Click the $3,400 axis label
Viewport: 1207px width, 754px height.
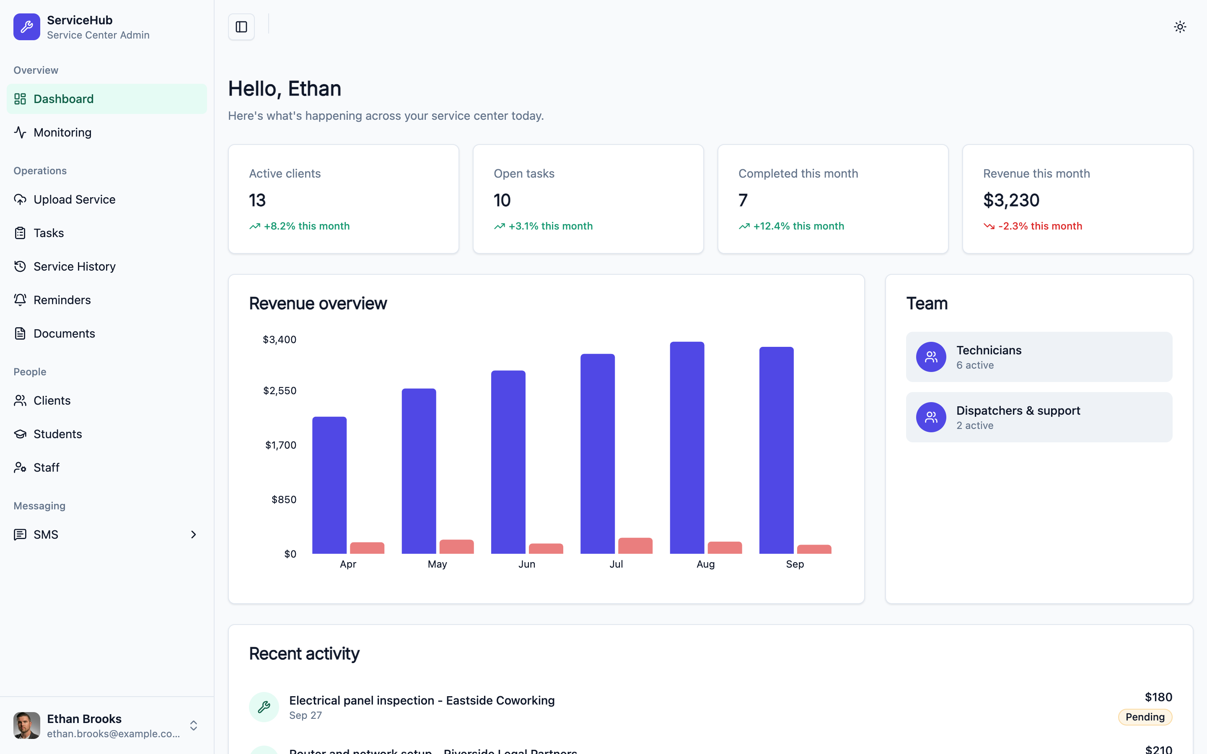pyautogui.click(x=279, y=340)
